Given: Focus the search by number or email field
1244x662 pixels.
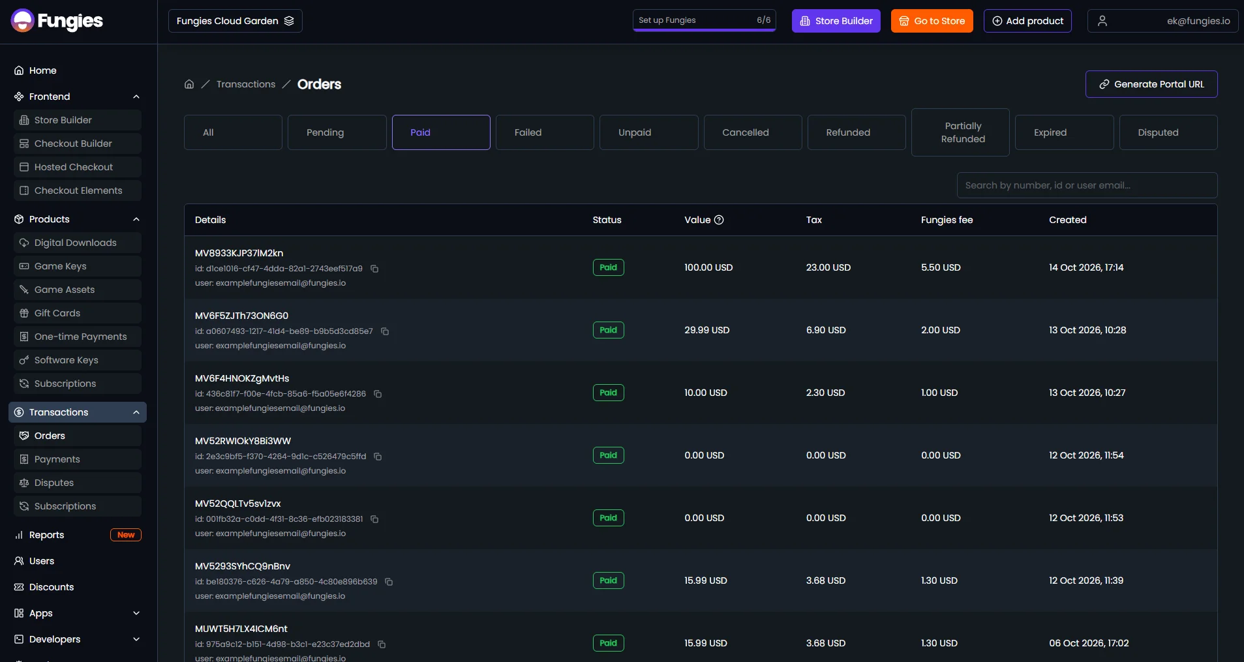Looking at the screenshot, I should (x=1087, y=185).
